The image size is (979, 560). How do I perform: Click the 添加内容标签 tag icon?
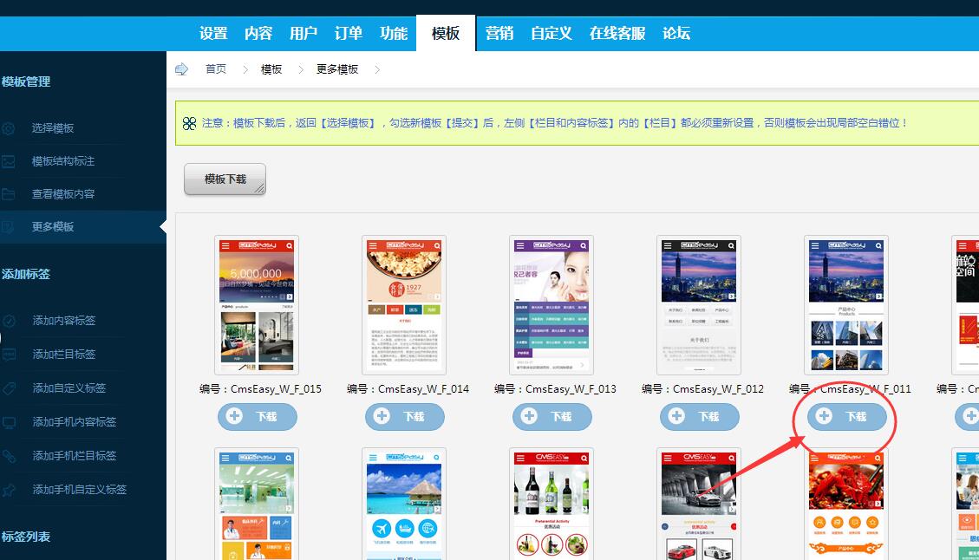pyautogui.click(x=9, y=320)
